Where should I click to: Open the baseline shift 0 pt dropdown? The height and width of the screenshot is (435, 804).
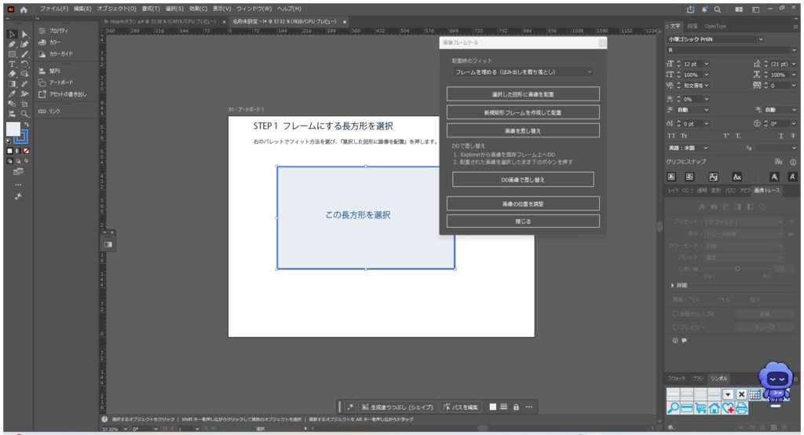point(707,123)
